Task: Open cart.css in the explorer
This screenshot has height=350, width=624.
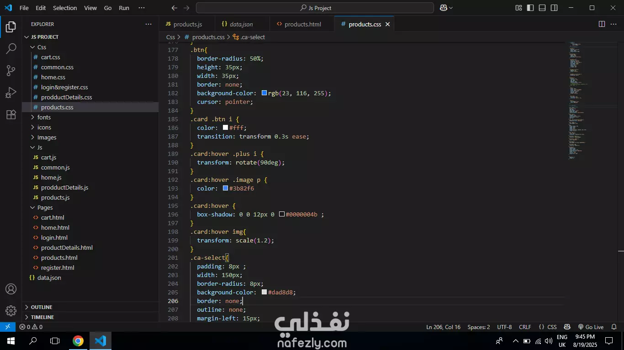Action: pos(90,57)
